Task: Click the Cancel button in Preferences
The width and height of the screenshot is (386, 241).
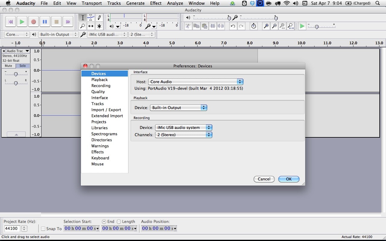Action: pos(264,179)
